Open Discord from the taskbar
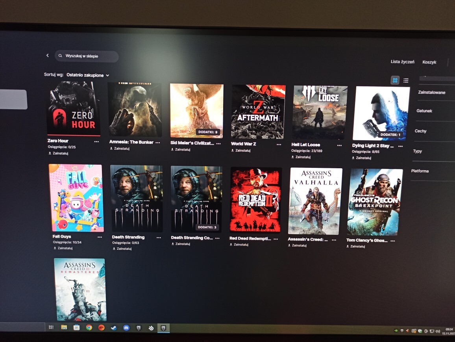The height and width of the screenshot is (342, 455). [x=126, y=328]
